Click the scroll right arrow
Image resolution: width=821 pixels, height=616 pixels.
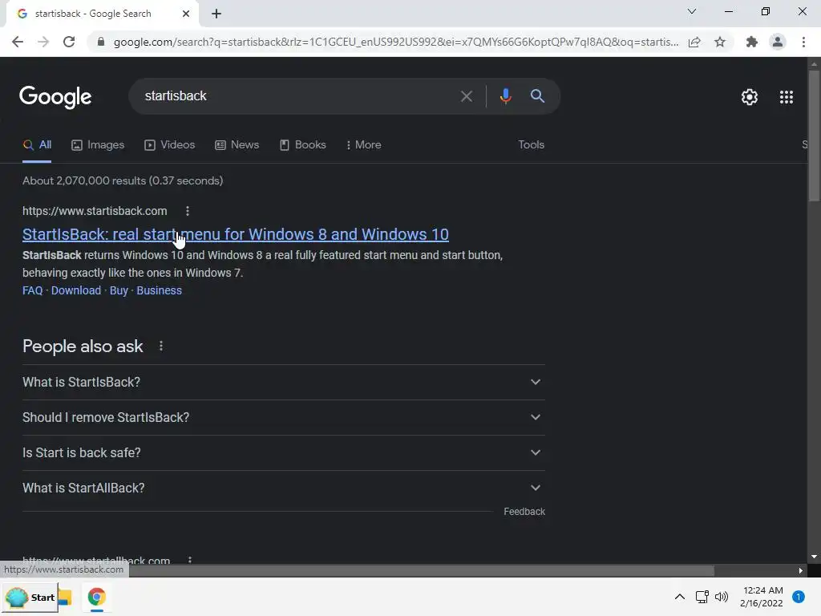click(x=801, y=571)
